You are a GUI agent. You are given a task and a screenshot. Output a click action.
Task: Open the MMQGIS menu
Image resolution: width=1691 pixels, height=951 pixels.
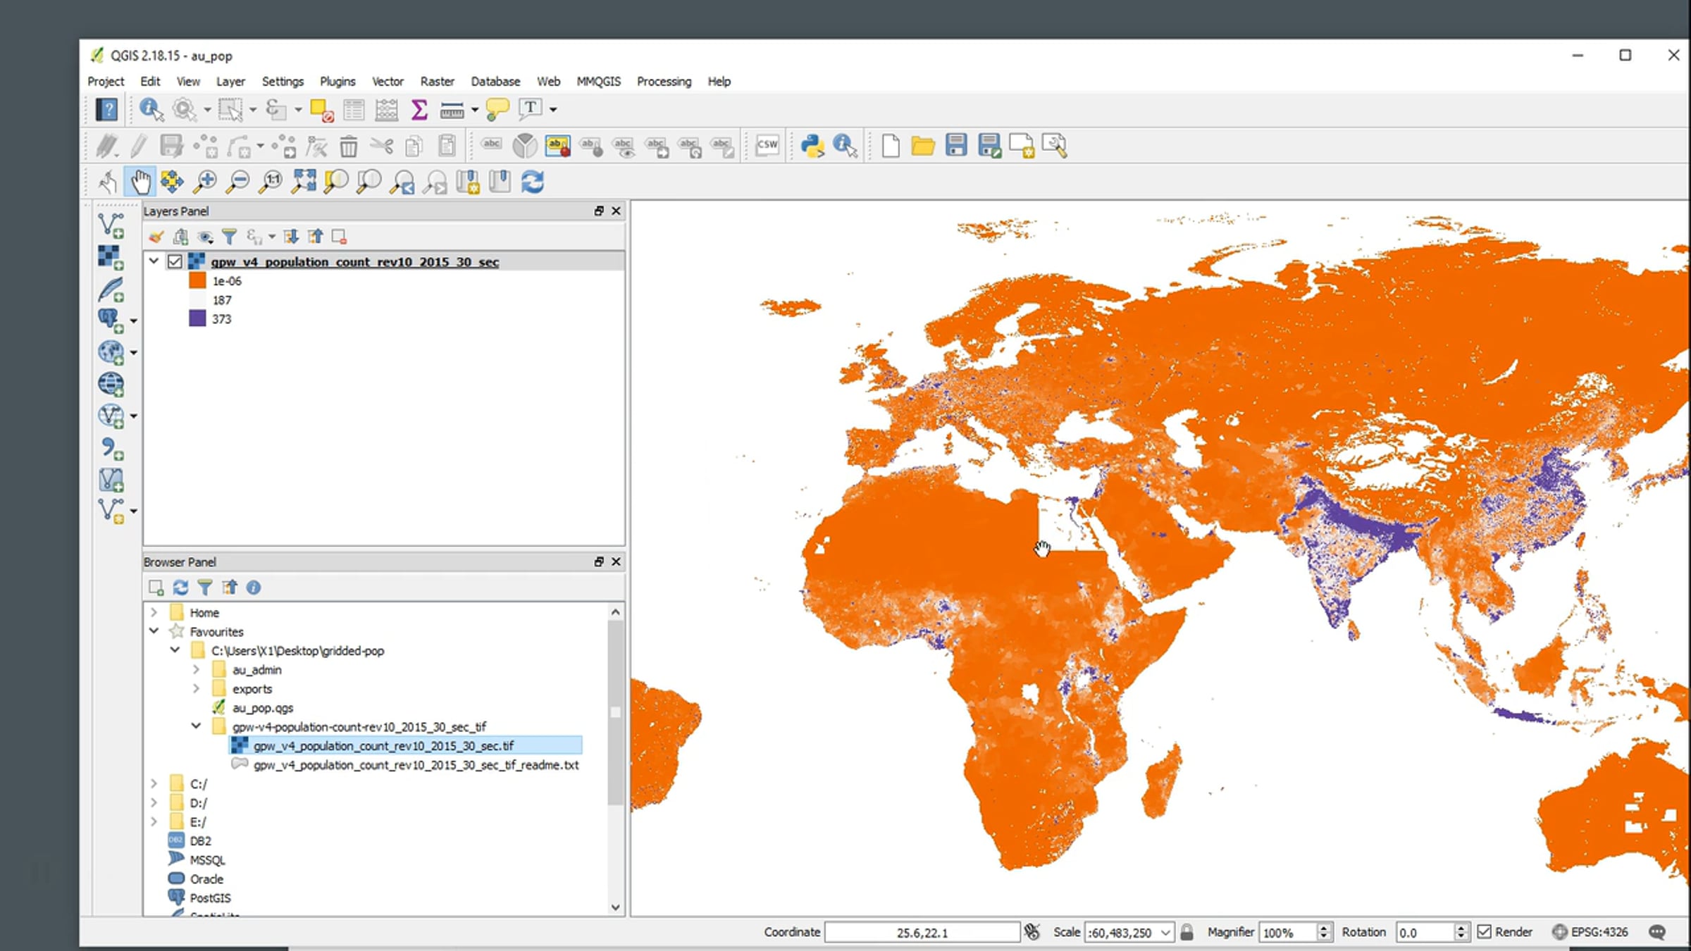pos(598,82)
